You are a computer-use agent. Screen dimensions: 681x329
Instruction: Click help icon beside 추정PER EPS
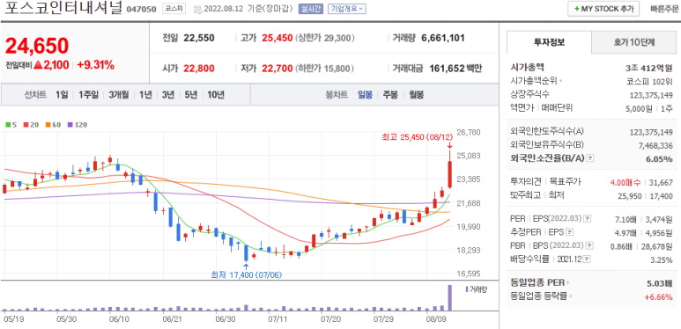tap(570, 232)
